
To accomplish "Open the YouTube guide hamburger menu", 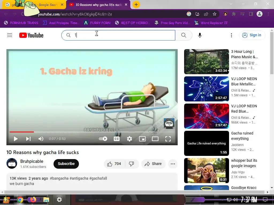I will (10, 35).
